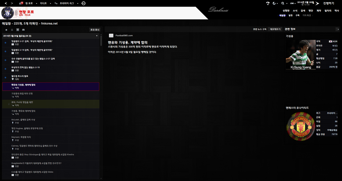
Task: Click the date 2014년 5월 26일 display
Action: 306,2
